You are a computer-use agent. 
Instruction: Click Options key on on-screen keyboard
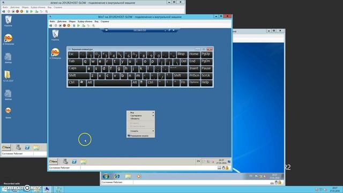tap(194, 83)
